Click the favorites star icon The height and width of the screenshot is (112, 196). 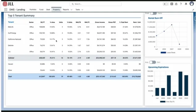click(x=165, y=4)
